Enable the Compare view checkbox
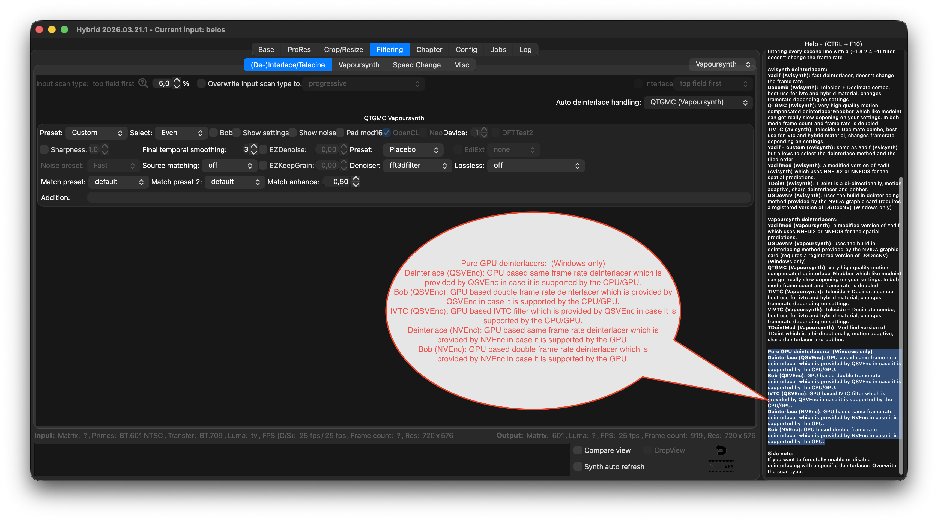This screenshot has height=521, width=938. click(578, 450)
